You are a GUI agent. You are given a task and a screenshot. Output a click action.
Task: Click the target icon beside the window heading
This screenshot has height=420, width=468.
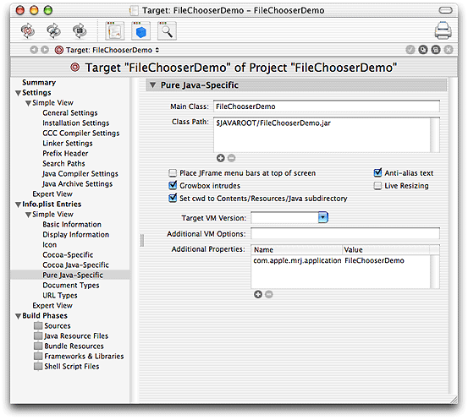[75, 68]
